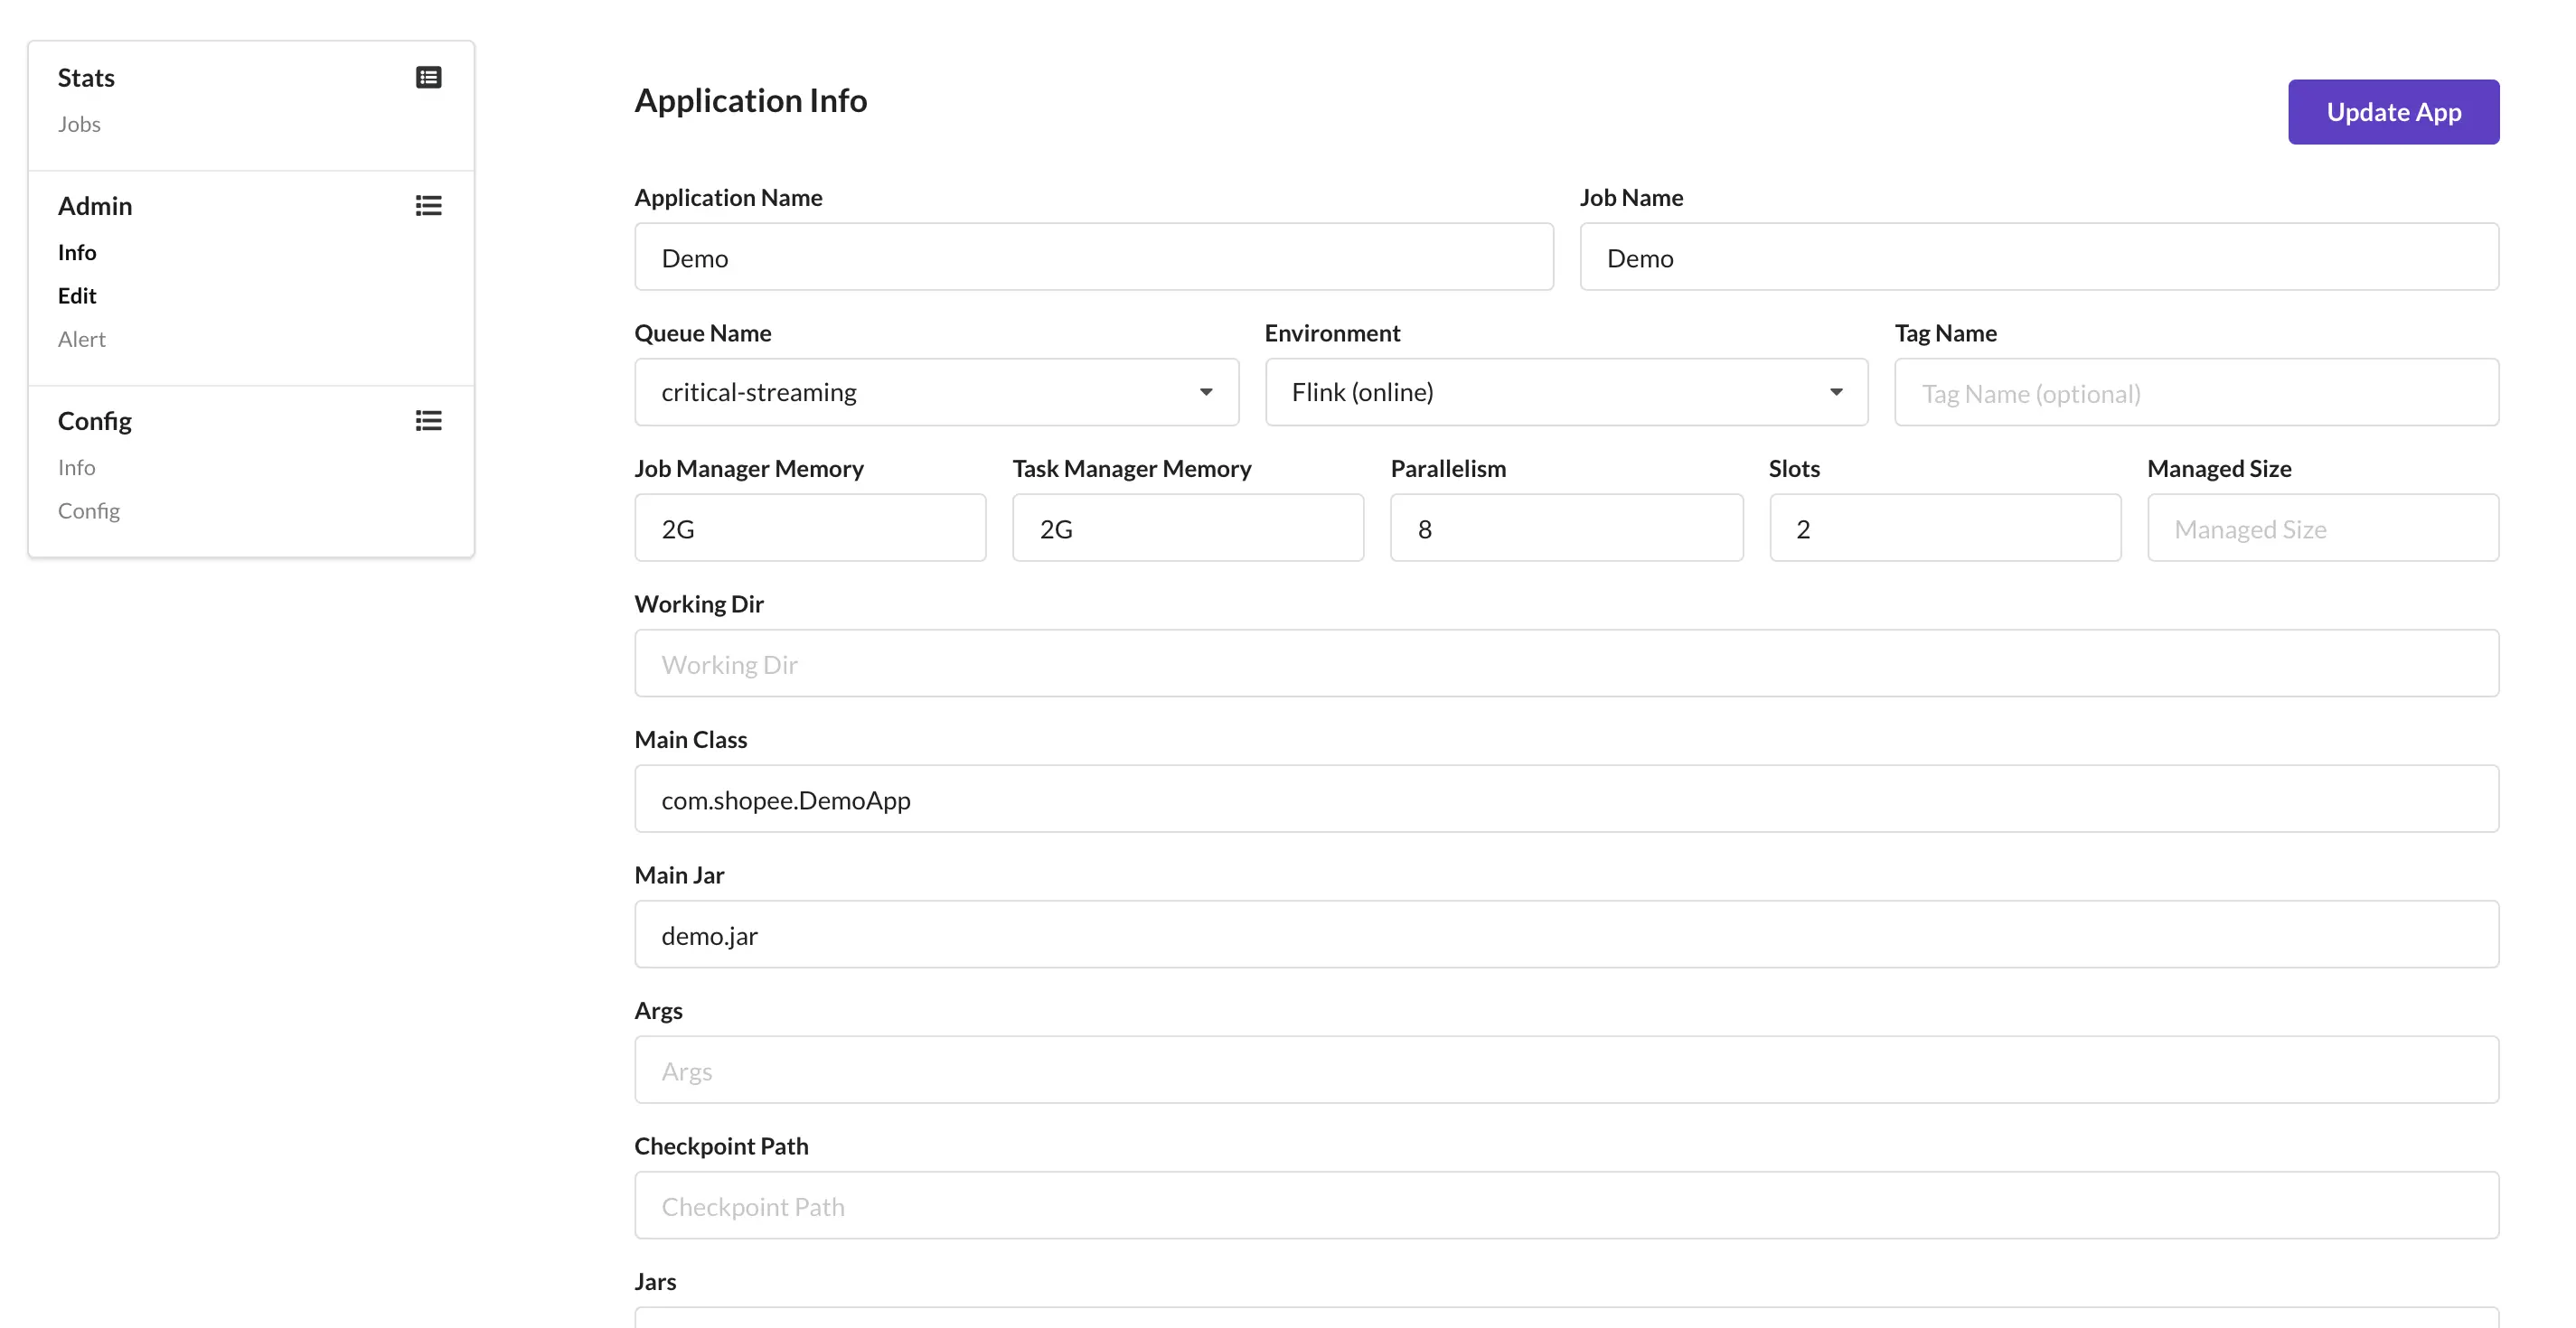Viewport: 2576px width, 1328px height.
Task: Click the Admin section list icon
Action: pyautogui.click(x=428, y=206)
